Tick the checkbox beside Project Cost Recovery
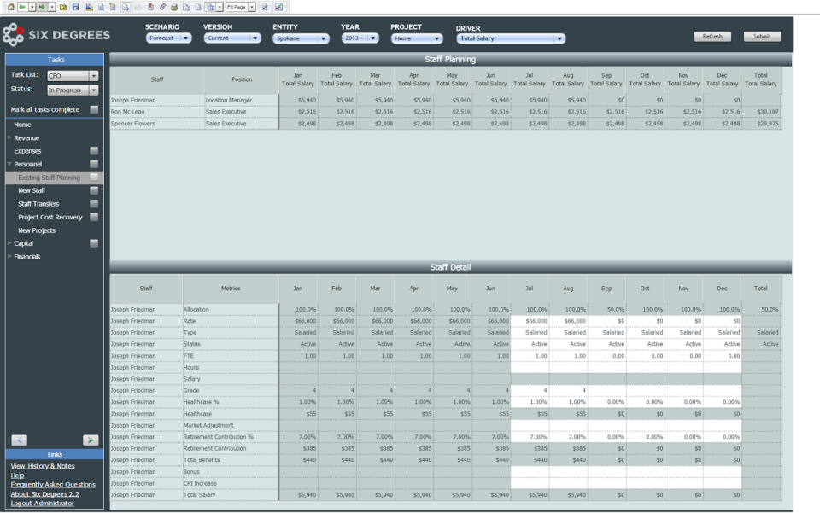This screenshot has height=513, width=820. 94,217
